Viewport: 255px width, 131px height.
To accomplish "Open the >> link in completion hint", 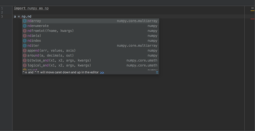I will click(102, 72).
